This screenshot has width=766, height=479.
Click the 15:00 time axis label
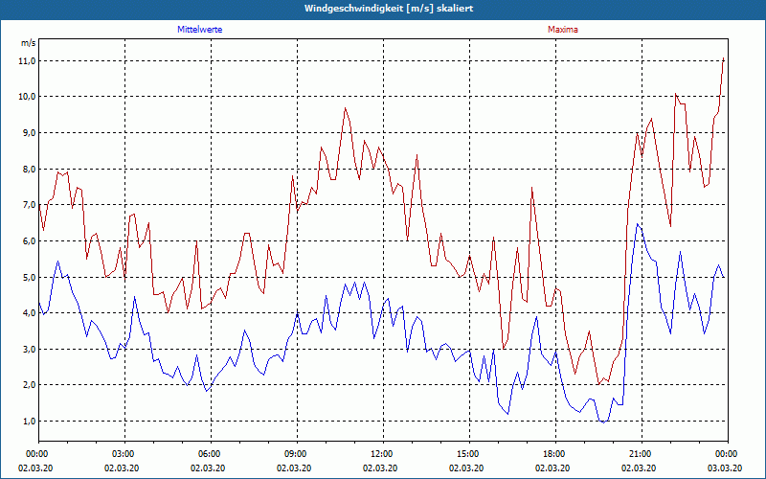click(467, 454)
